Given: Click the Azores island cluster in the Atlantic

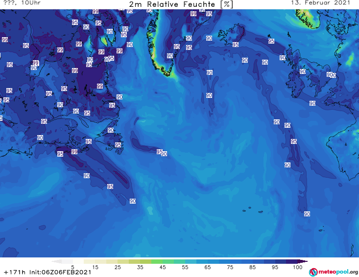Looking at the screenshot, I should [252, 210].
